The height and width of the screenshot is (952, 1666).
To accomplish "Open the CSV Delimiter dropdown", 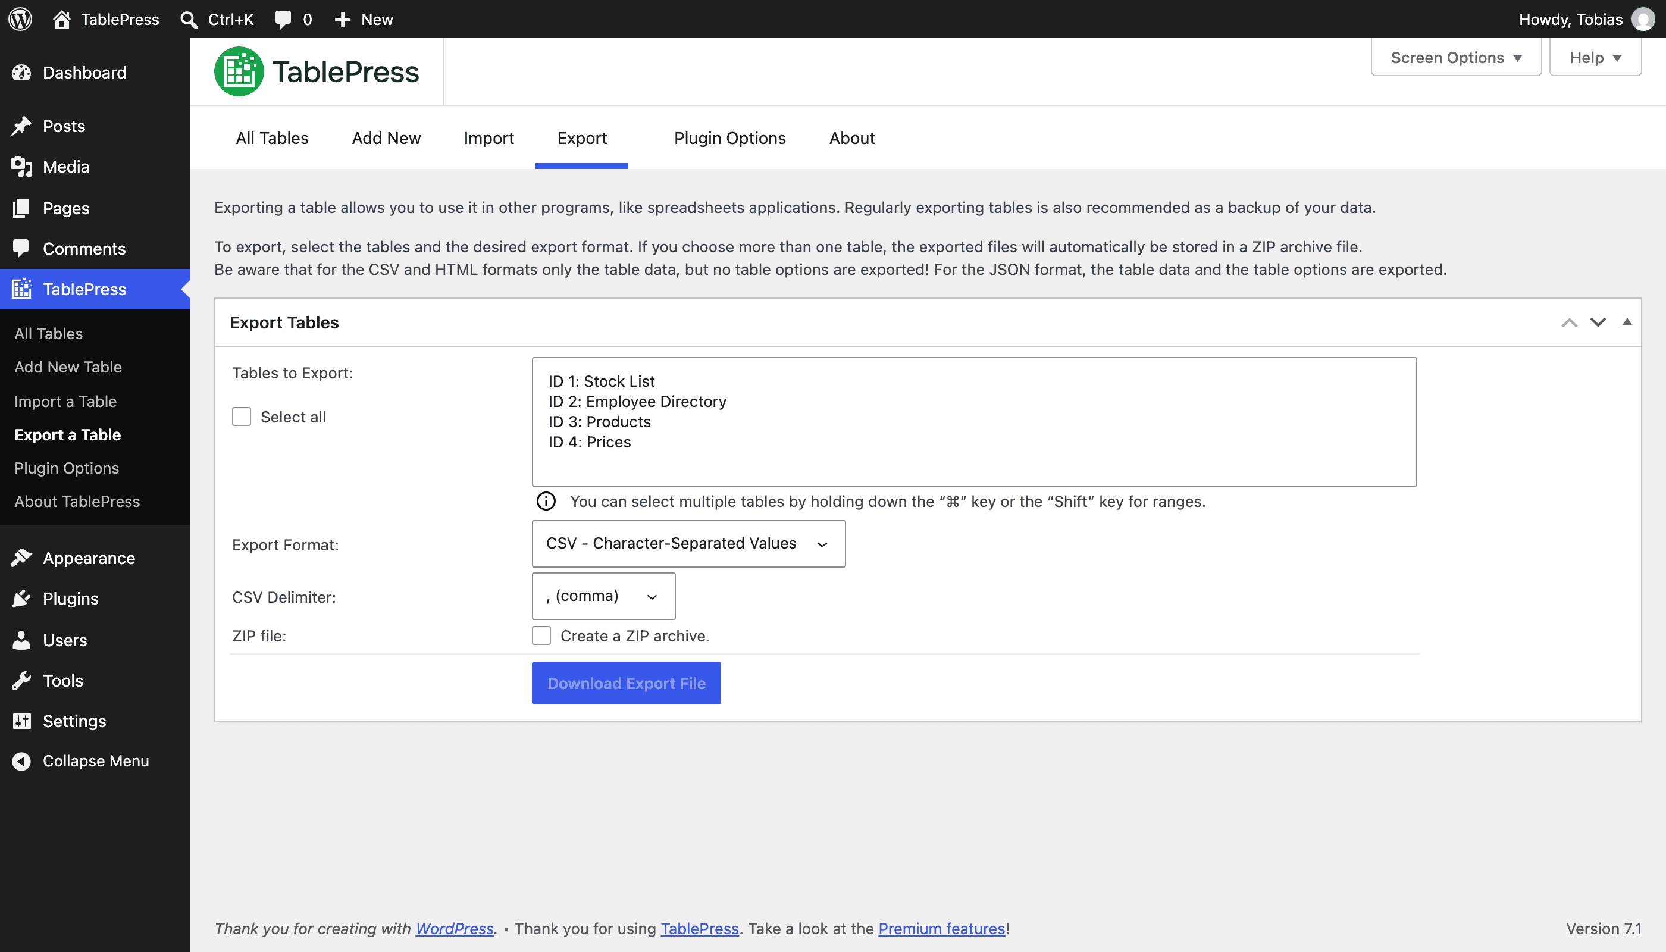I will point(603,596).
